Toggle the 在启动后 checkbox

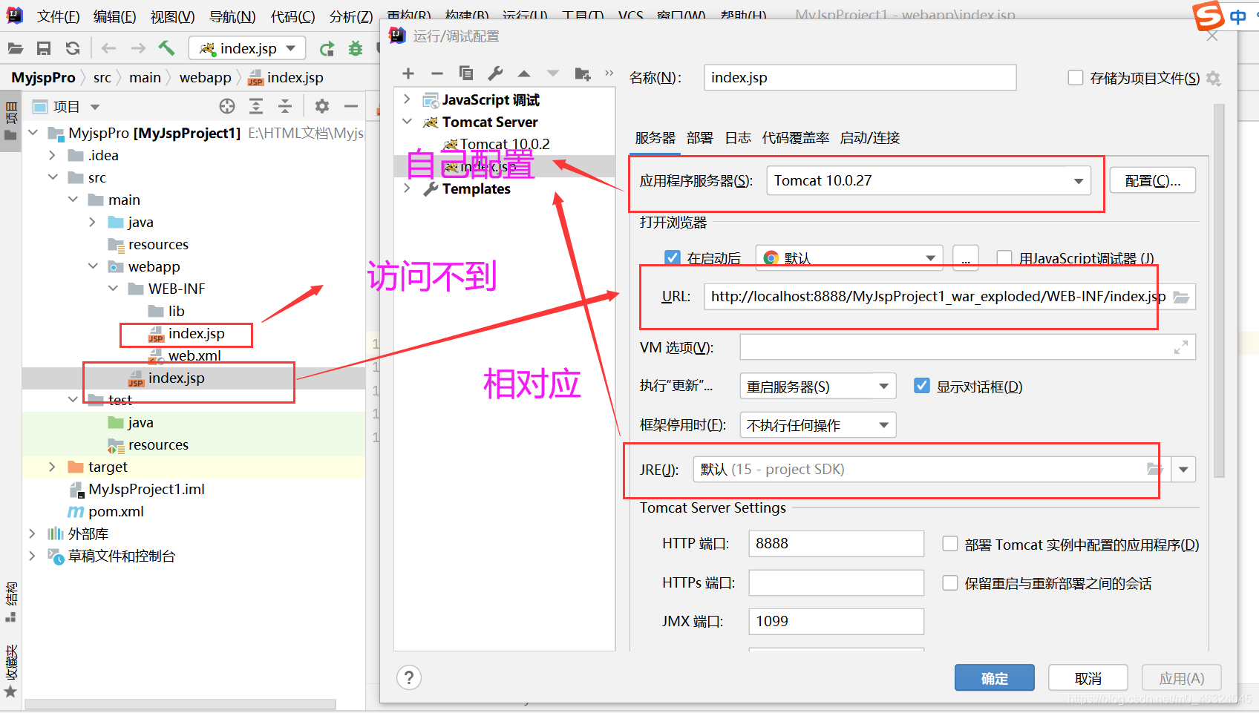pos(673,257)
